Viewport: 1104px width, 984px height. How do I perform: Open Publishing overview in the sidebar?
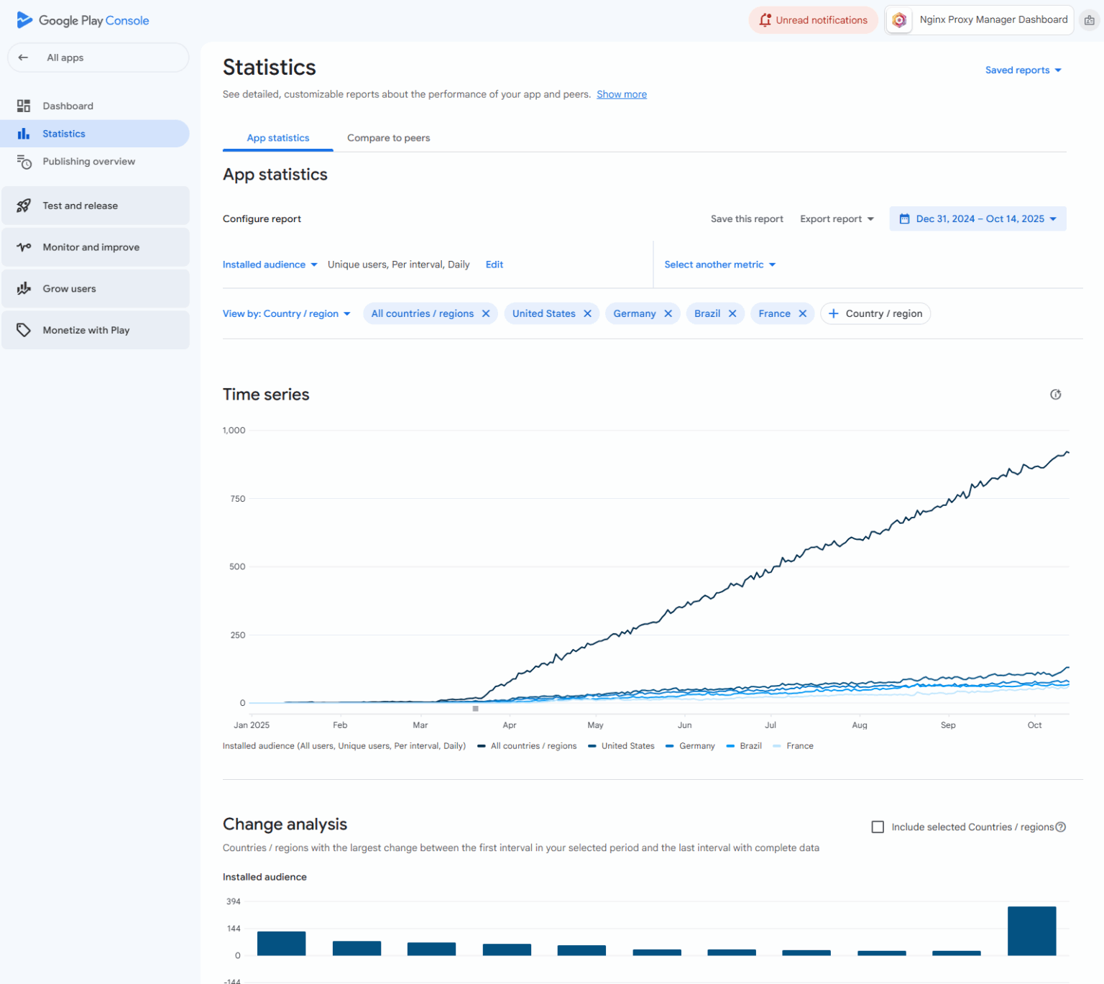(x=95, y=162)
